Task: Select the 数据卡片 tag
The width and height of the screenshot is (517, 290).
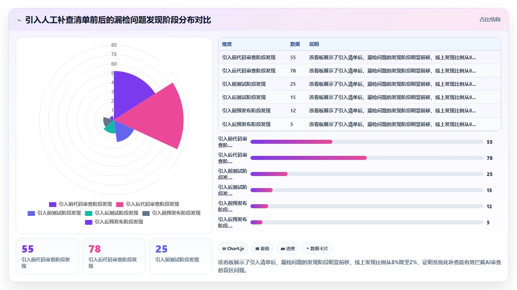Action: [317, 249]
